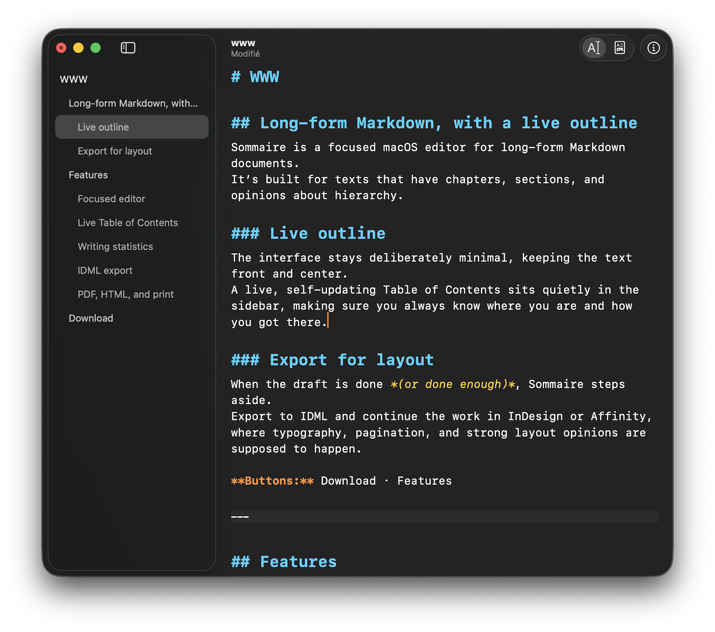Minimize the window with yellow button
This screenshot has width=715, height=632.
(79, 48)
